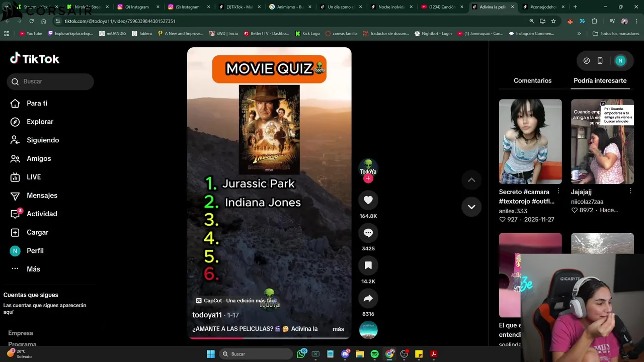Open the YouTube bookmark
This screenshot has width=644, height=362.
(x=31, y=34)
